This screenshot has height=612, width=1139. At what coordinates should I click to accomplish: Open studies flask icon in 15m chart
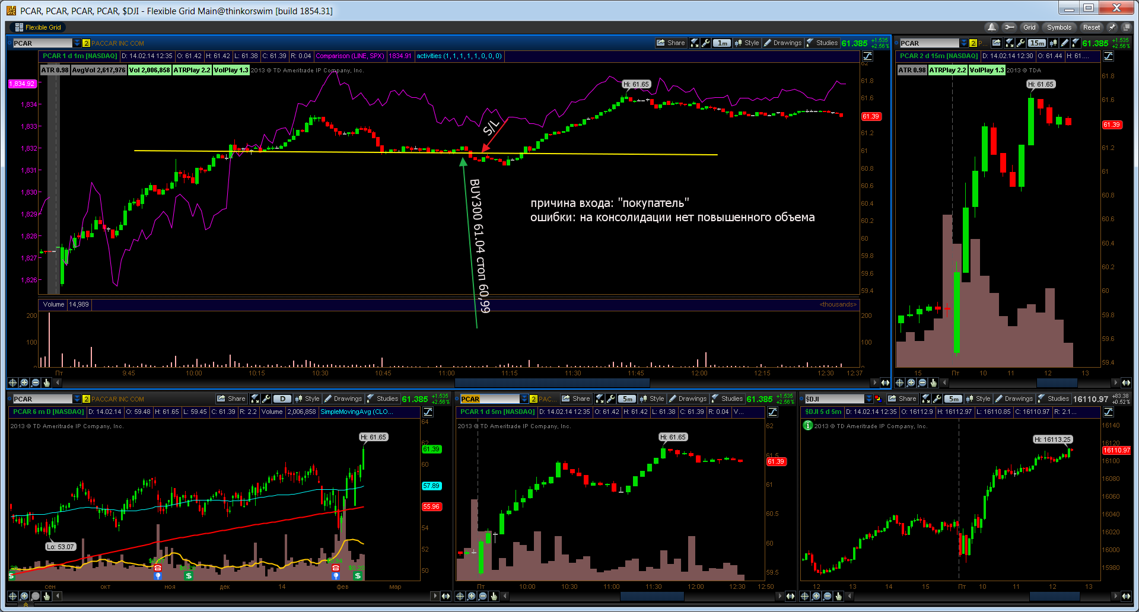tap(1075, 43)
